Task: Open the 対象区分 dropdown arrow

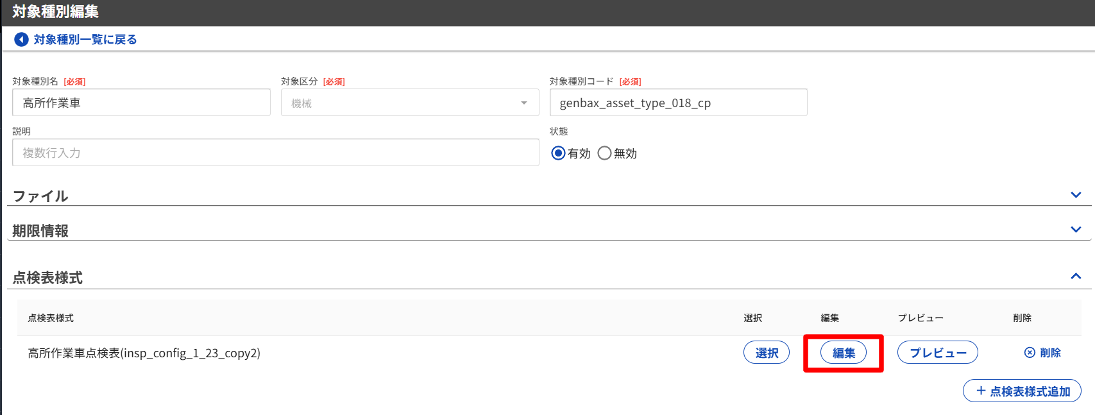Action: coord(524,103)
